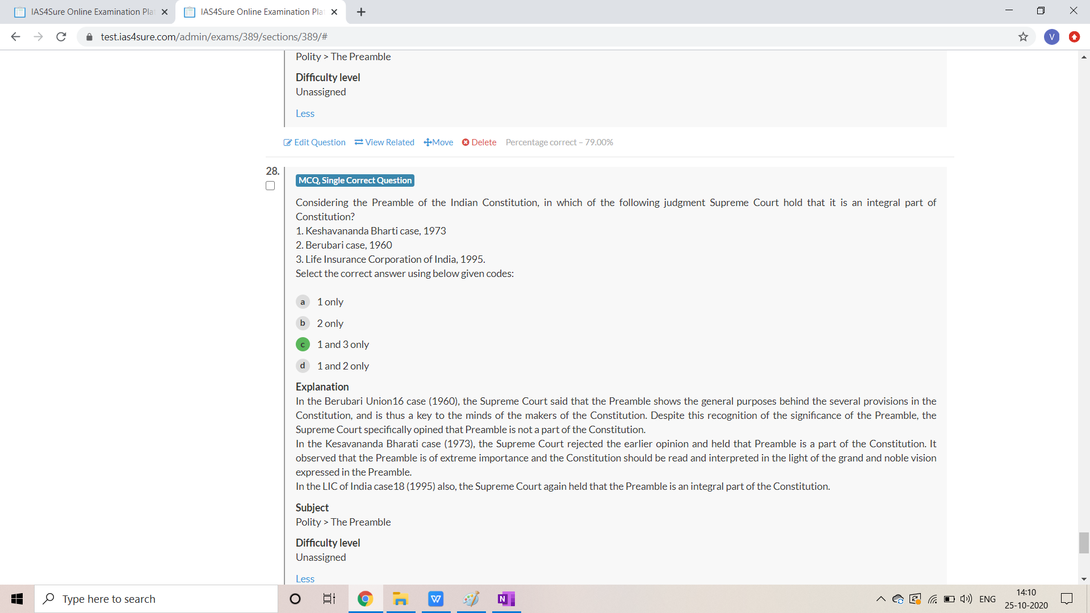1090x613 pixels.
Task: Tick the checkbox for question 28
Action: coord(270,186)
